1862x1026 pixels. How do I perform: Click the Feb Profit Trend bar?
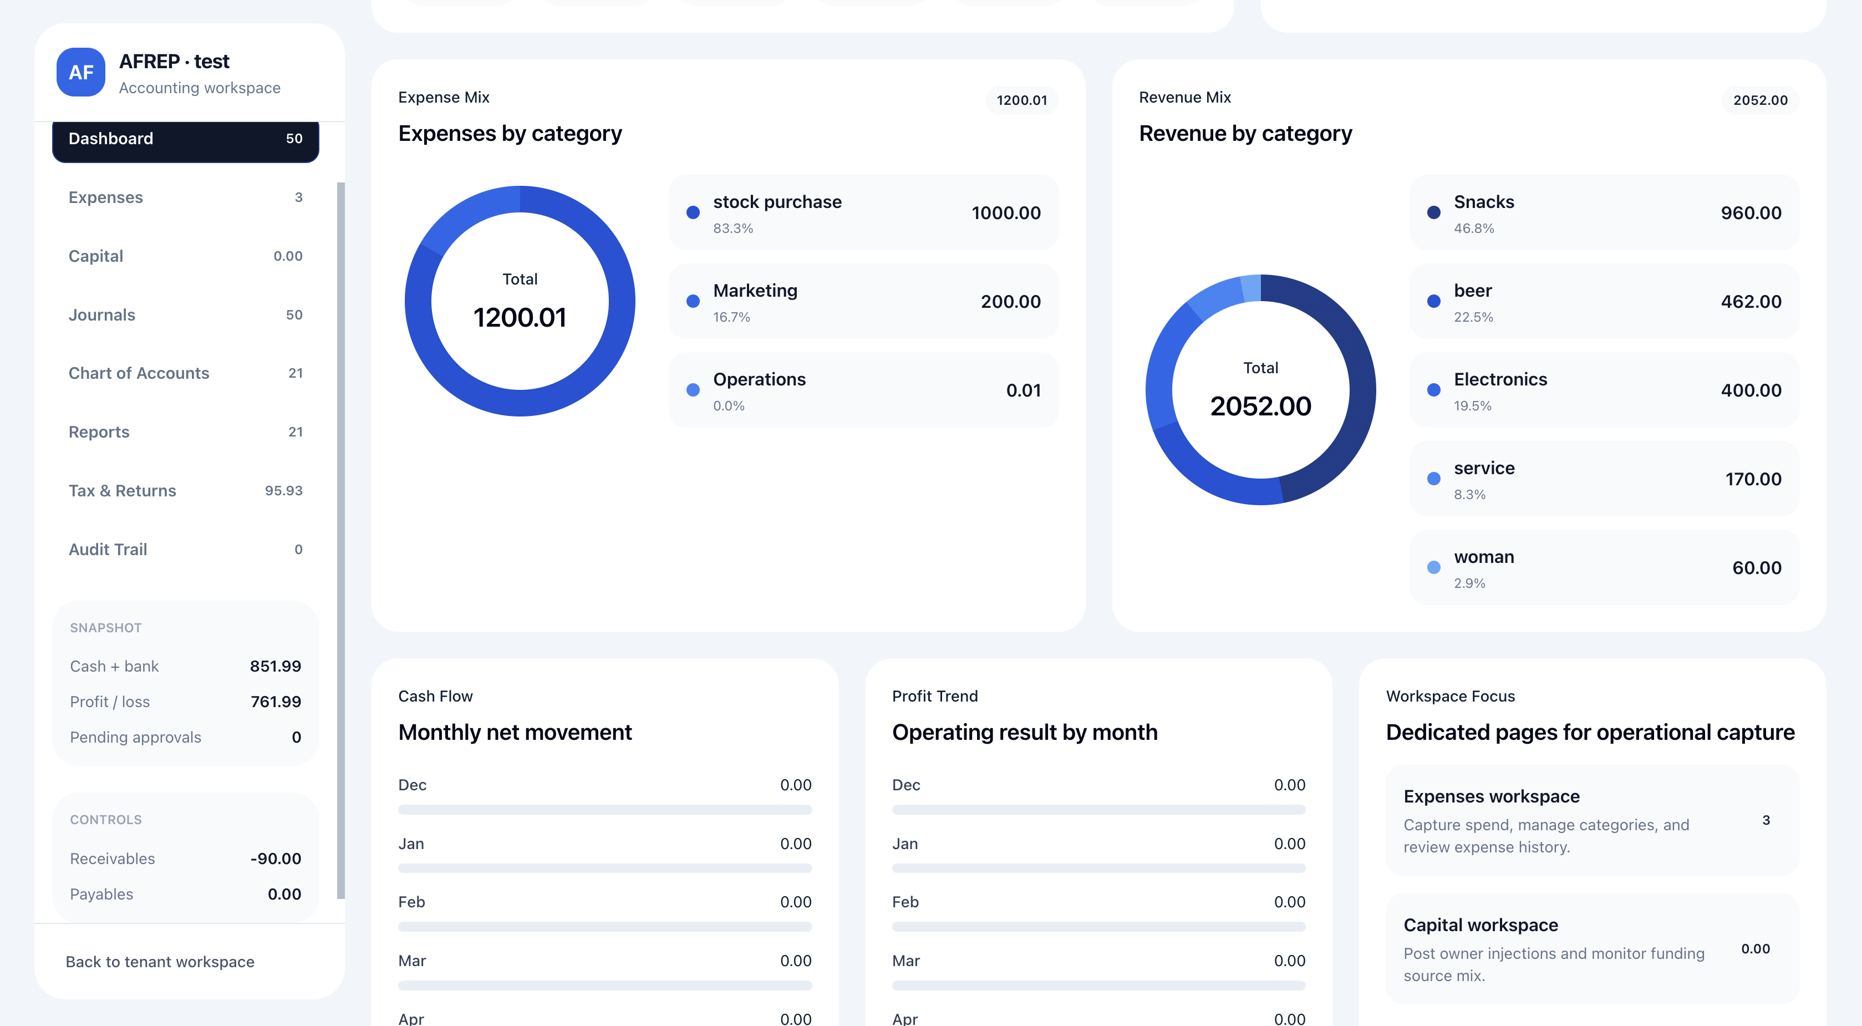[1098, 927]
